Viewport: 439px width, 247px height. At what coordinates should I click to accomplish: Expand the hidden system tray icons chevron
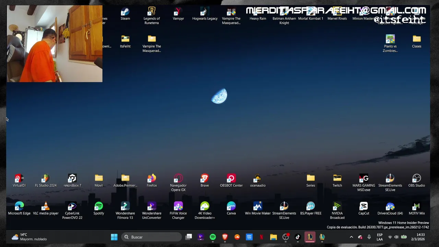351,237
